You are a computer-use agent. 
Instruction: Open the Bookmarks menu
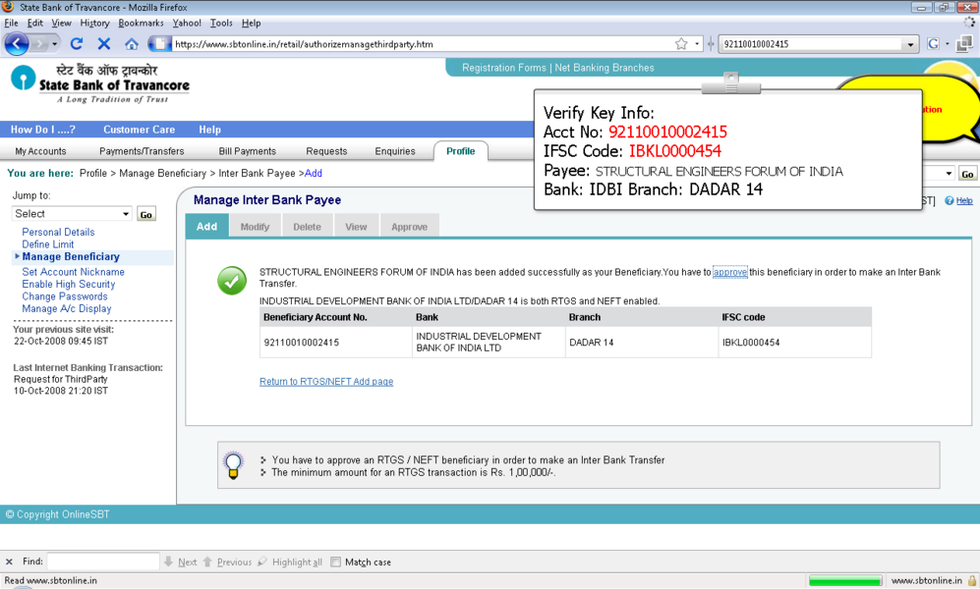coord(141,23)
